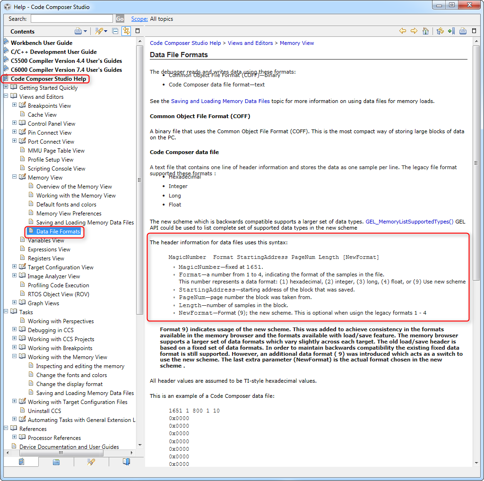The image size is (484, 481).
Task: Click the Home icon in topic toolbar
Action: tap(426, 31)
